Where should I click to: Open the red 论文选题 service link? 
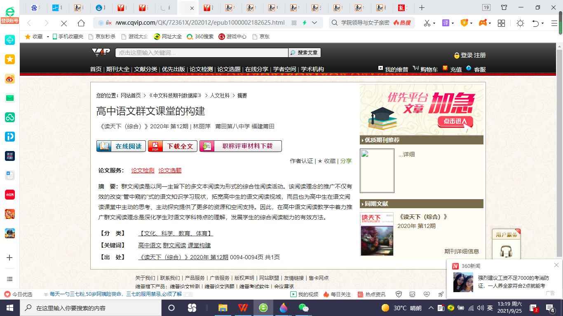tap(170, 170)
